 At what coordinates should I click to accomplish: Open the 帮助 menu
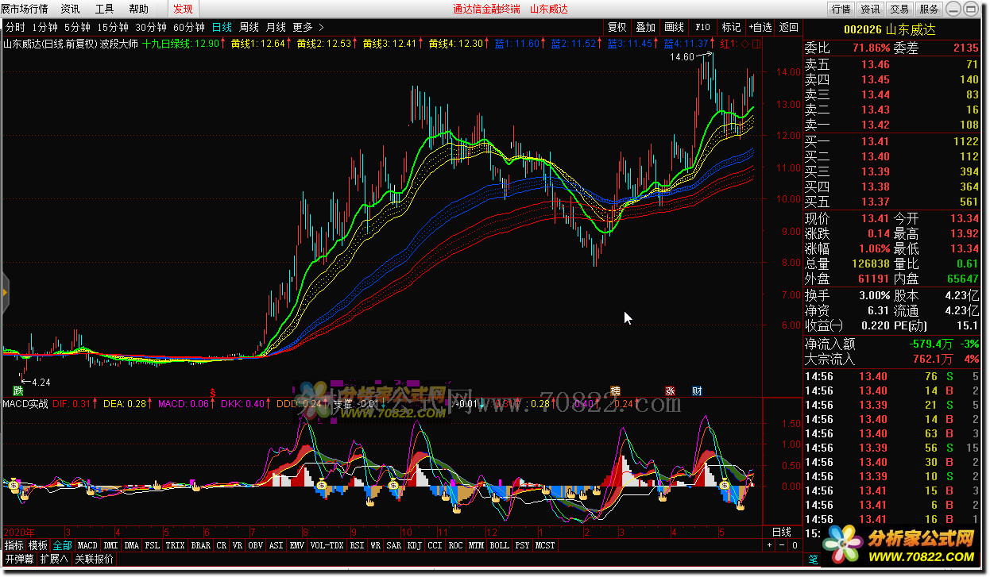click(x=138, y=9)
